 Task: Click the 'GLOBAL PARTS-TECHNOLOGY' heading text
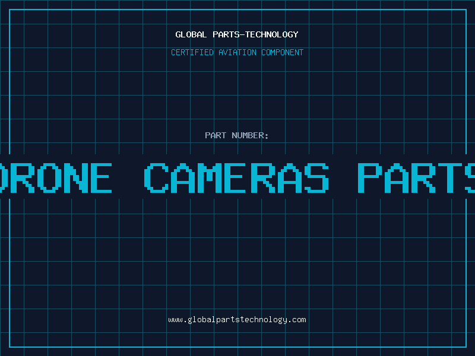[237, 34]
